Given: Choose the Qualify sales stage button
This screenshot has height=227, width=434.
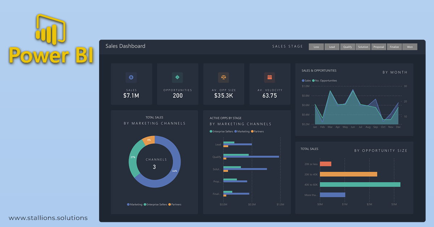Looking at the screenshot, I should pos(348,47).
